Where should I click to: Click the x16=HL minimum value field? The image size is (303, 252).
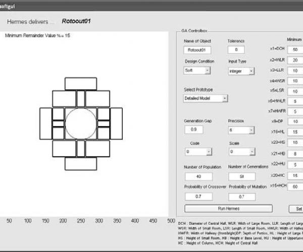[295, 132]
